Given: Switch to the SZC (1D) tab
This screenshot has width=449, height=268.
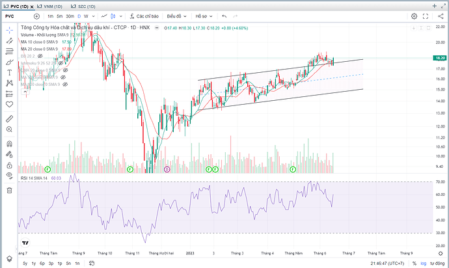Looking at the screenshot, I should (85, 5).
